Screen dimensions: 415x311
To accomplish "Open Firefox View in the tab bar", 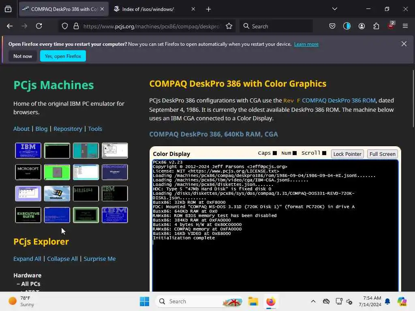I will point(8,9).
